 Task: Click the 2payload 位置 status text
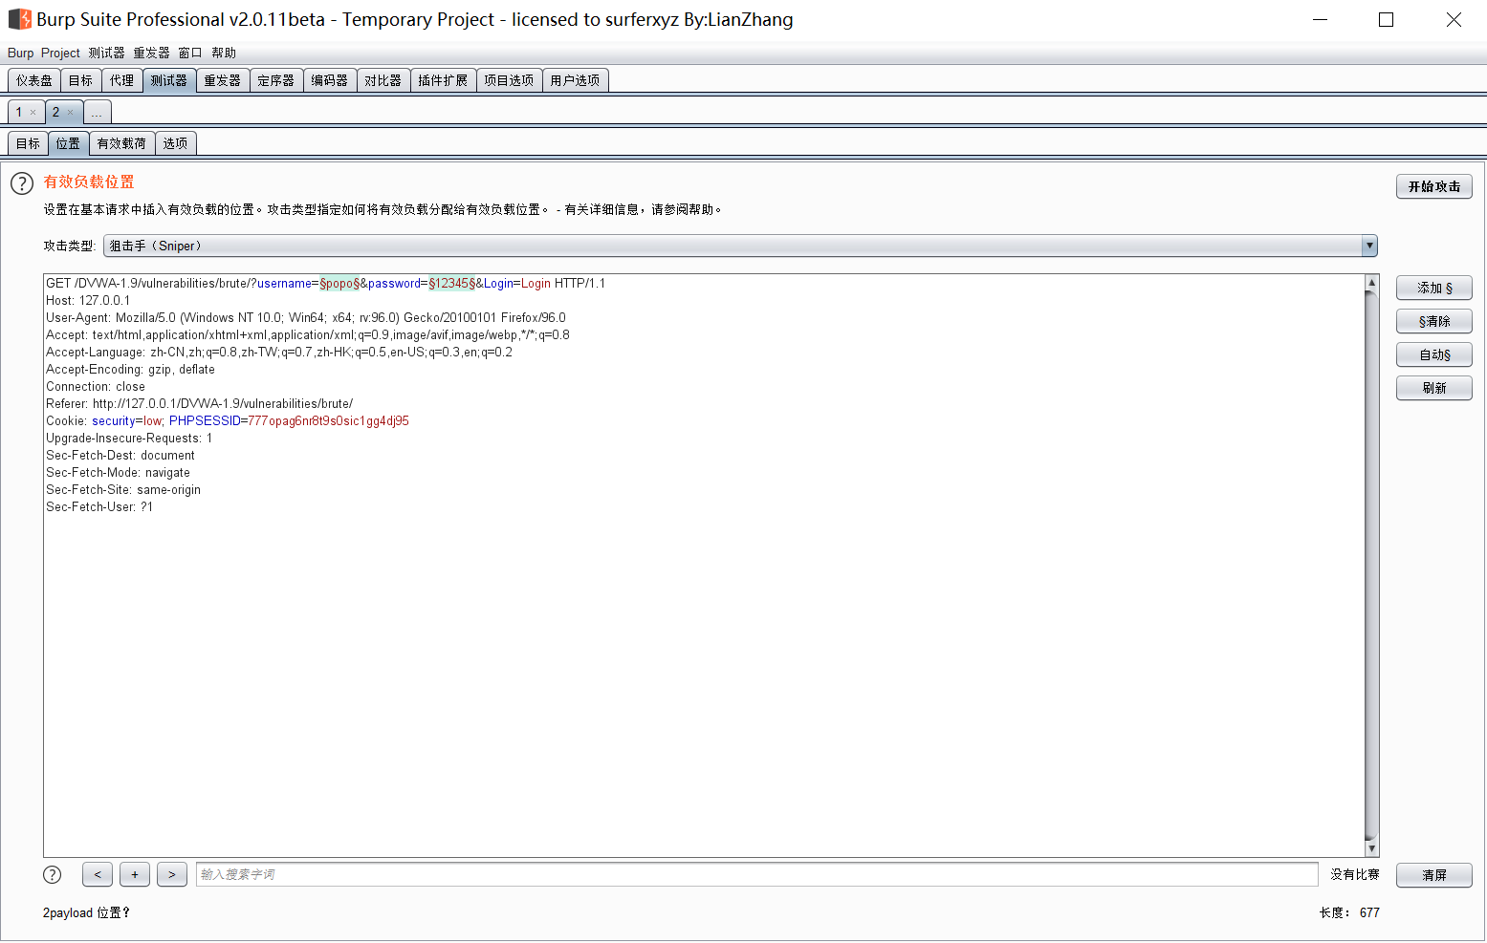[x=86, y=913]
